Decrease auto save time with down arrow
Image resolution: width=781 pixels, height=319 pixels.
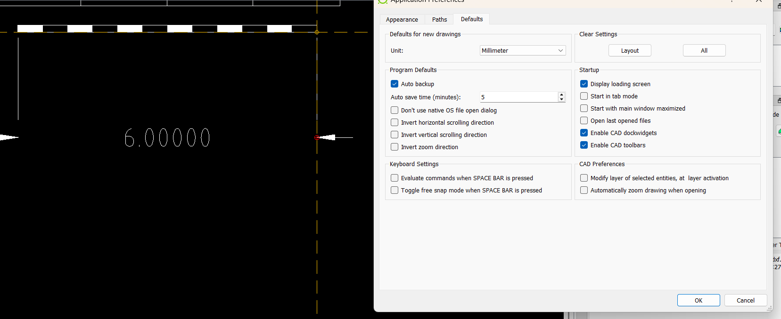[561, 99]
